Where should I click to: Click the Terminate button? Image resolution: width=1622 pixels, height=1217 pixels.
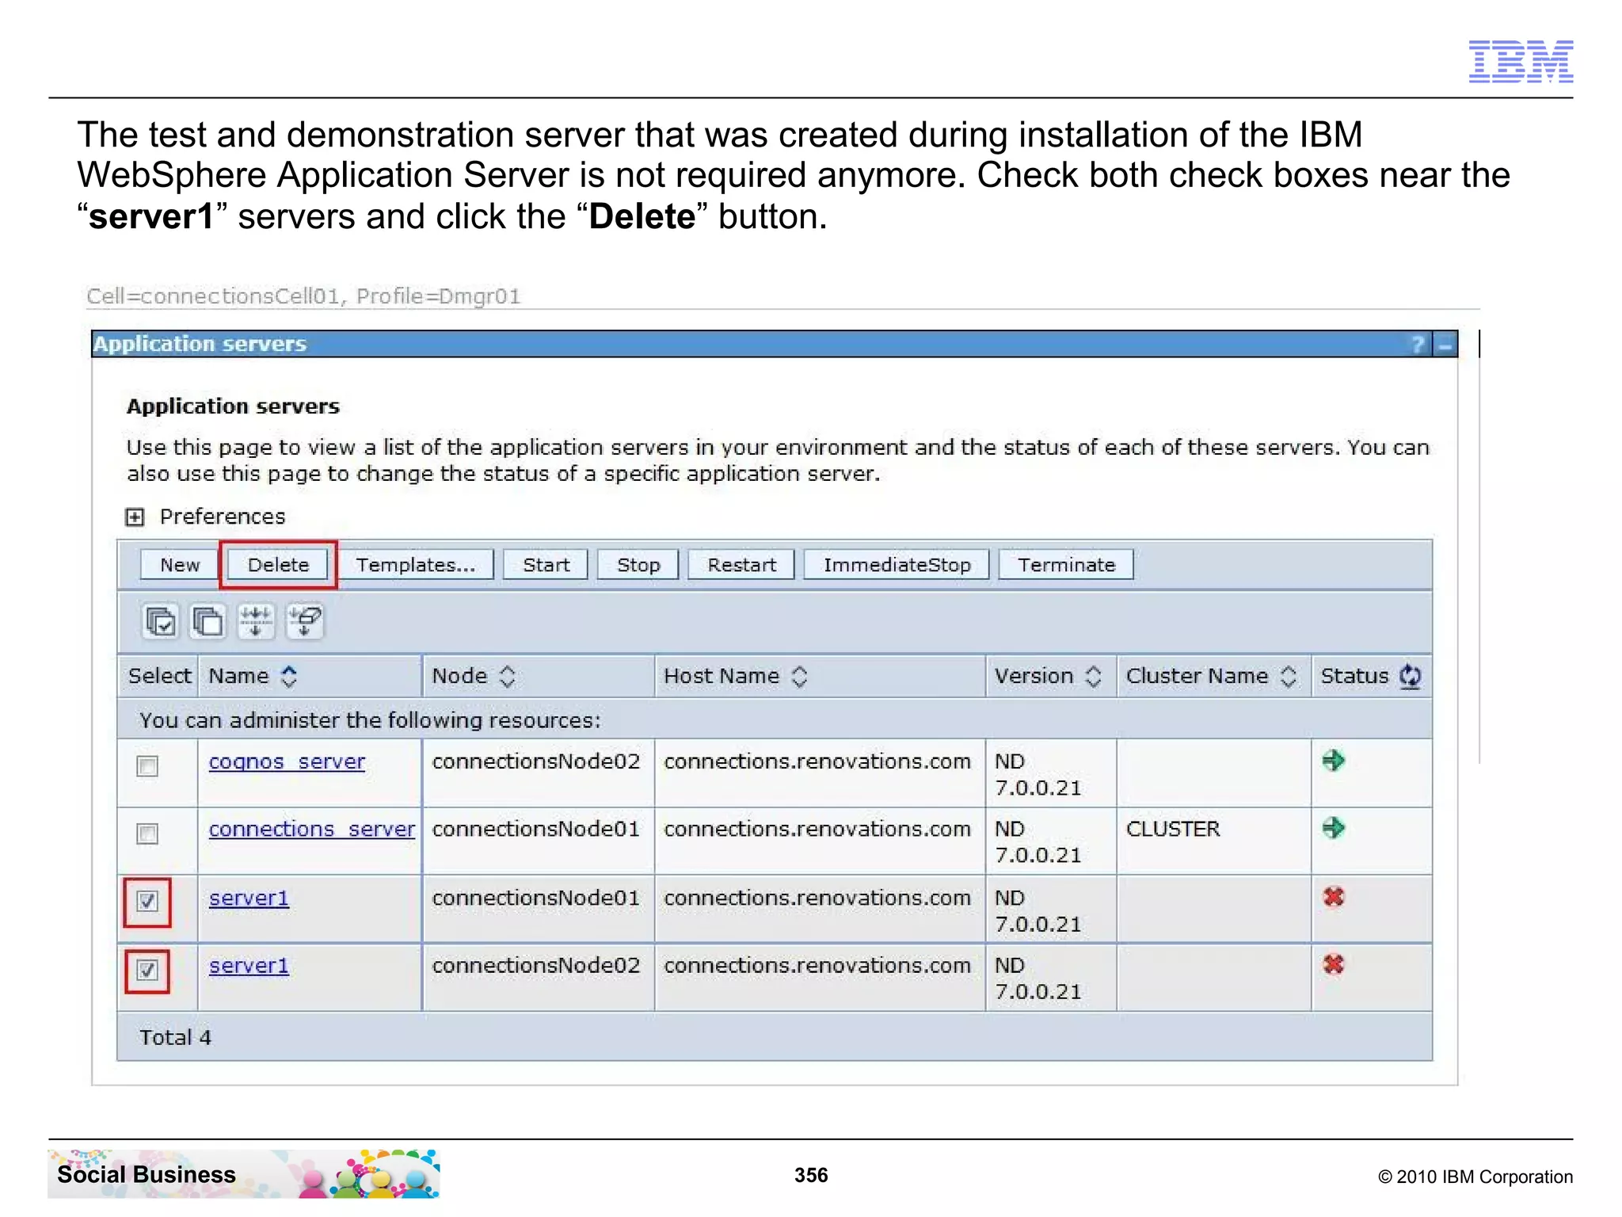(x=1066, y=565)
